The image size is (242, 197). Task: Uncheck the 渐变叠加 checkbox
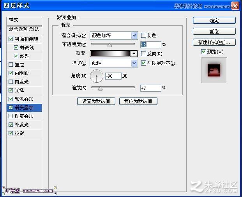click(x=11, y=107)
